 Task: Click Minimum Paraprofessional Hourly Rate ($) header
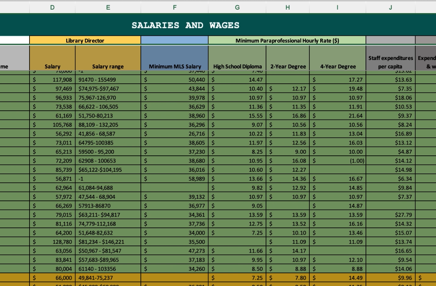tap(287, 41)
